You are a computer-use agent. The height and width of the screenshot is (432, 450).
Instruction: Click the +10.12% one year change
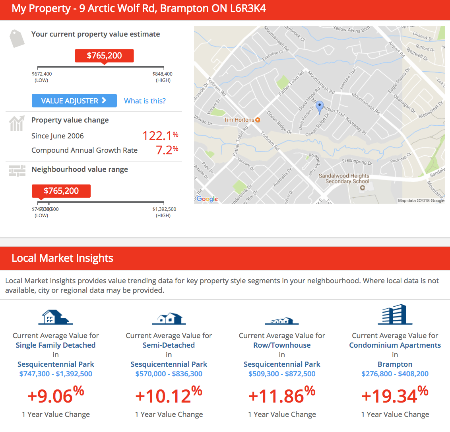(169, 395)
